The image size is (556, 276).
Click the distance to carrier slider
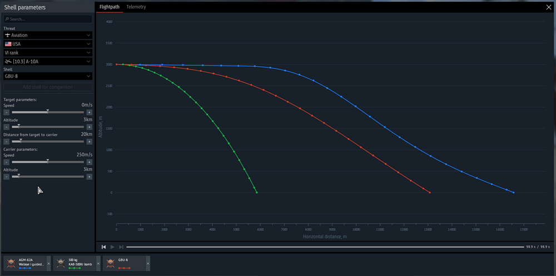pos(48,141)
